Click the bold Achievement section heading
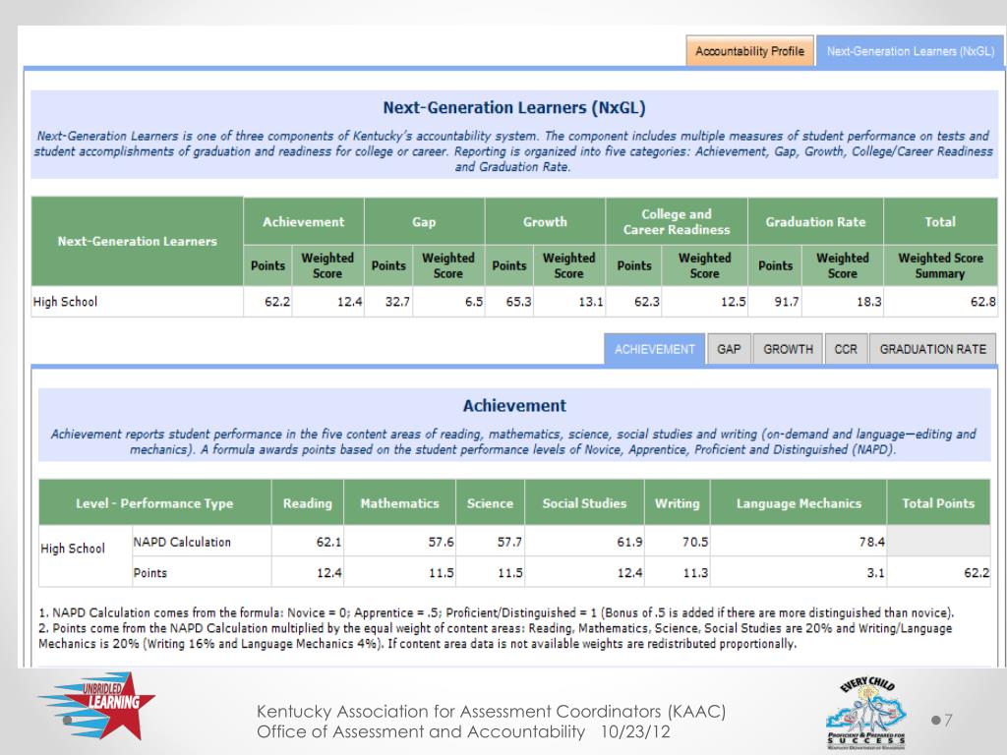This screenshot has height=755, width=1007. 514,406
